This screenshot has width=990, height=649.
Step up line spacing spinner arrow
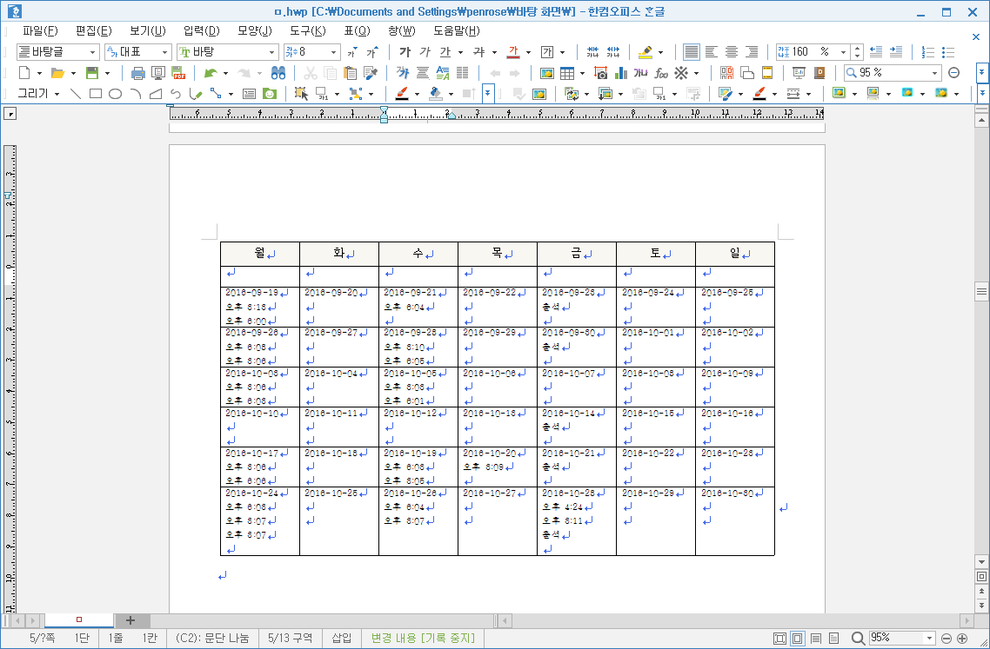(857, 48)
